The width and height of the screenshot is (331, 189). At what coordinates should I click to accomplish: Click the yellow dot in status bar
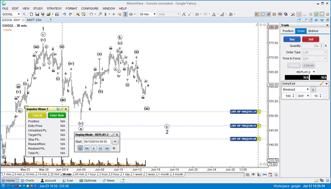click(x=27, y=186)
